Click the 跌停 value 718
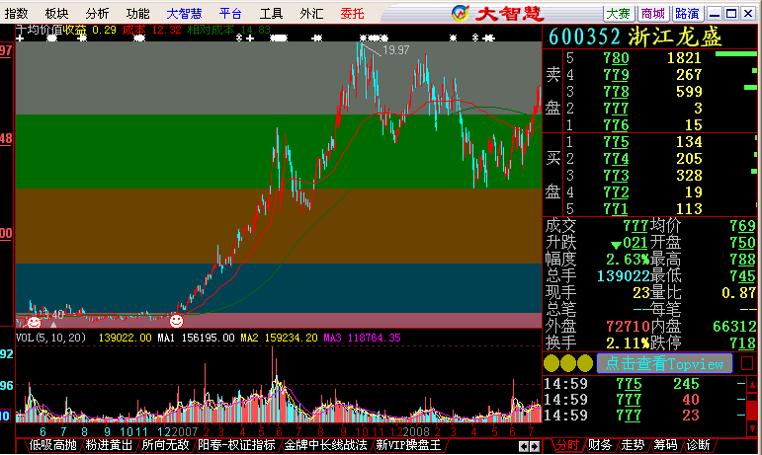Screen dimensions: 762x455 (x=742, y=342)
